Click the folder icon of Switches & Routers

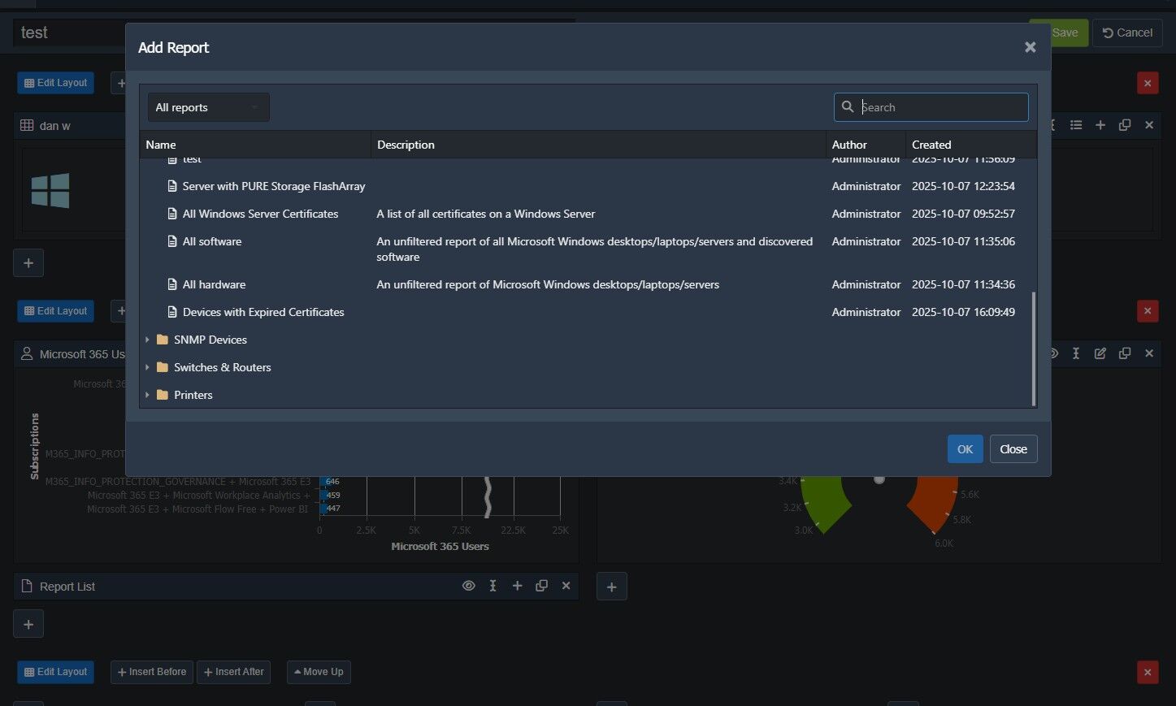(163, 367)
